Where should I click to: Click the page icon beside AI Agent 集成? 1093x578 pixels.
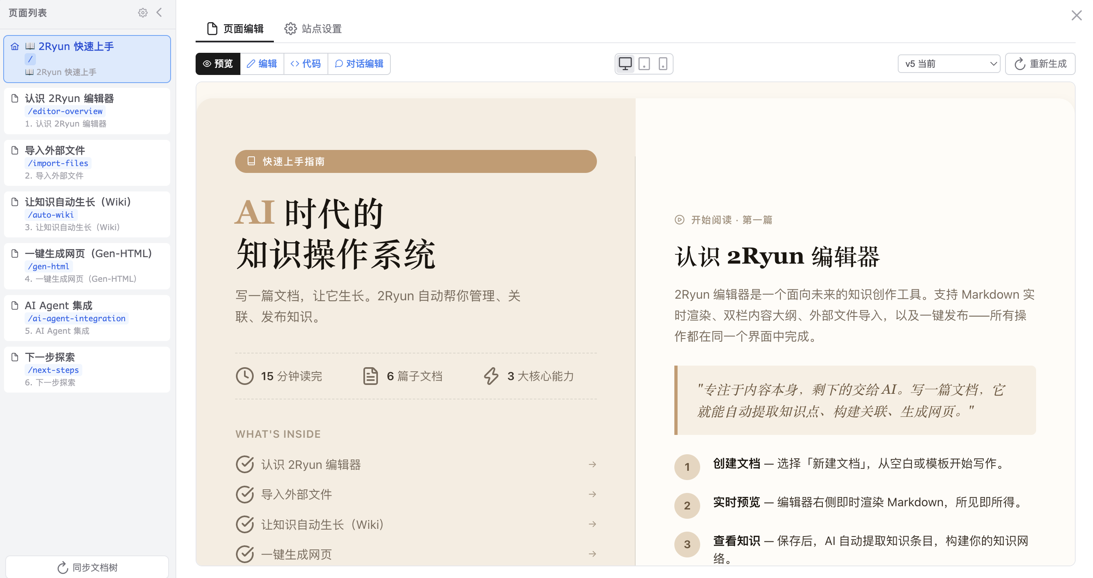[x=15, y=306]
